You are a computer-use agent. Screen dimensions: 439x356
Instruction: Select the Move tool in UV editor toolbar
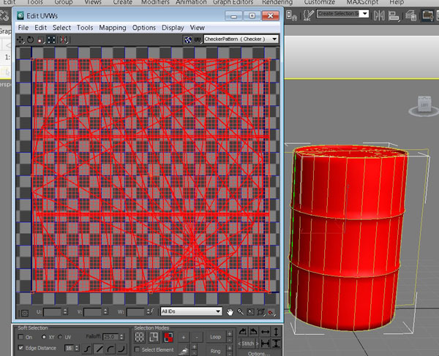click(20, 39)
